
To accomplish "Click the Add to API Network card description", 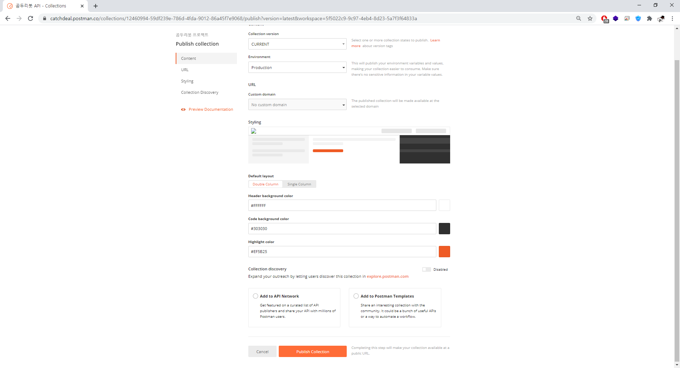I will pos(297,311).
